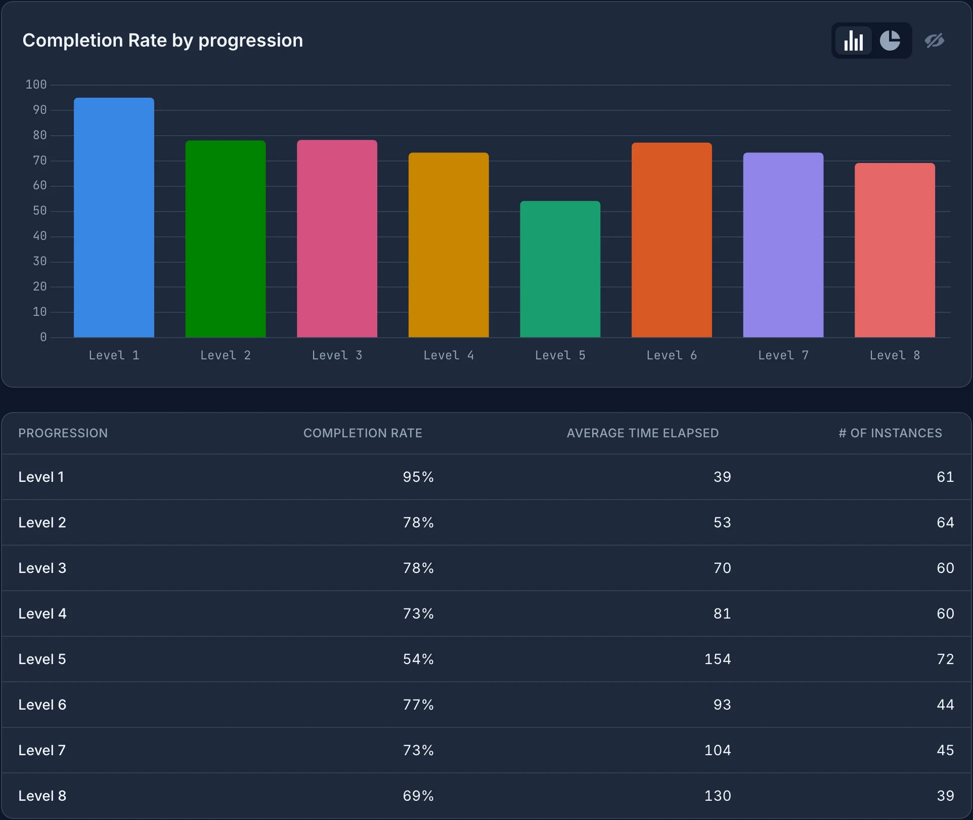Select instances value 44
Image resolution: width=973 pixels, height=820 pixels.
945,705
